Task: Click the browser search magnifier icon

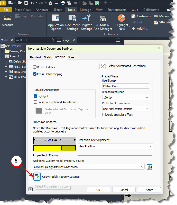Action: (x=52, y=40)
